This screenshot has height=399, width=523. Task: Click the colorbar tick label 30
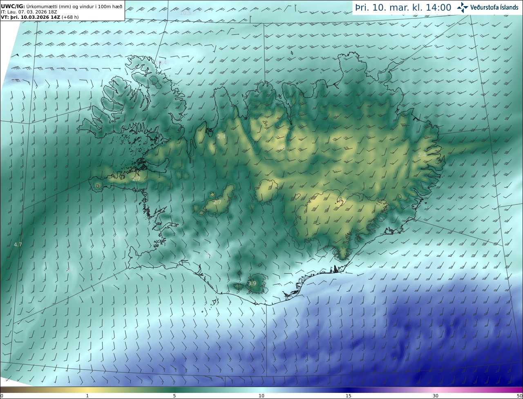tap(436, 396)
